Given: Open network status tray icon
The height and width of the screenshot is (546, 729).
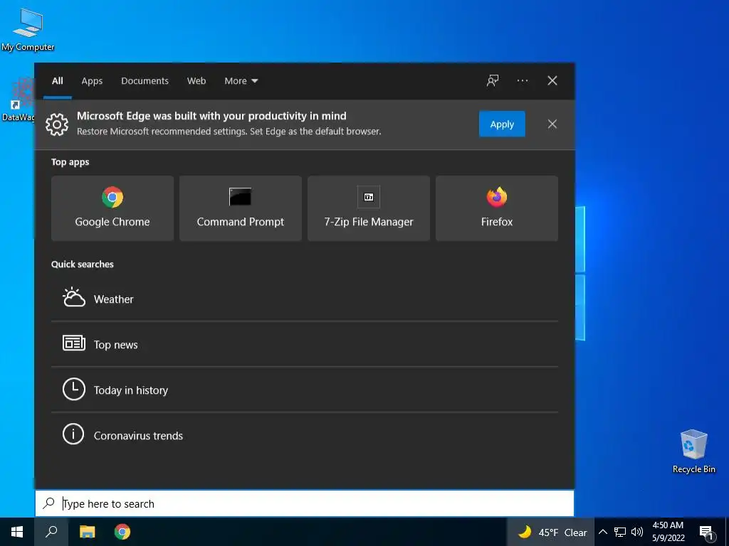Looking at the screenshot, I should pos(620,532).
